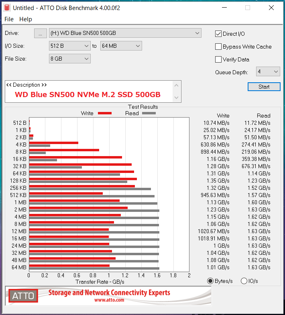Open the I/O Size maximum 64 MB dropdown
Image resolution: width=285 pixels, height=315 pixels.
tap(121, 46)
